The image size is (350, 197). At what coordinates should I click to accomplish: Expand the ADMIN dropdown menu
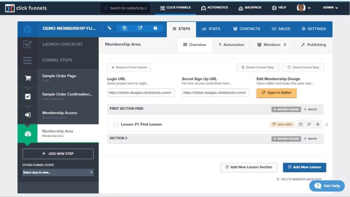[x=331, y=8]
